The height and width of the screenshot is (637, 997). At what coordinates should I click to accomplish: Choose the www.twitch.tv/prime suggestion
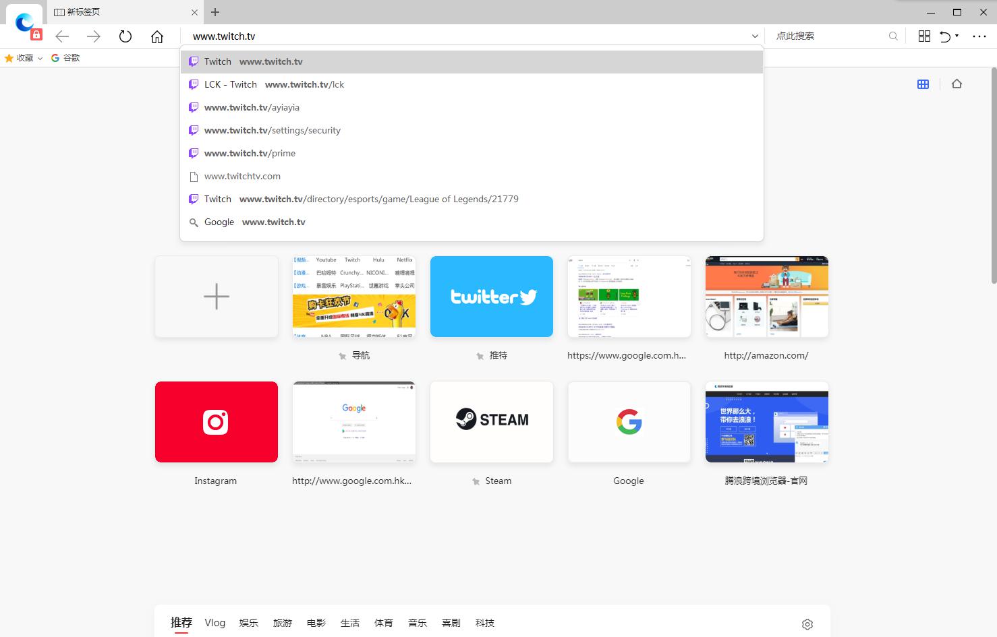(472, 153)
